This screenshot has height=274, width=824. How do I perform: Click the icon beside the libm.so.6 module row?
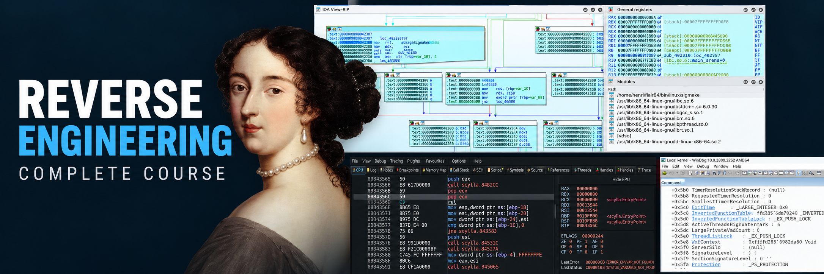point(611,118)
